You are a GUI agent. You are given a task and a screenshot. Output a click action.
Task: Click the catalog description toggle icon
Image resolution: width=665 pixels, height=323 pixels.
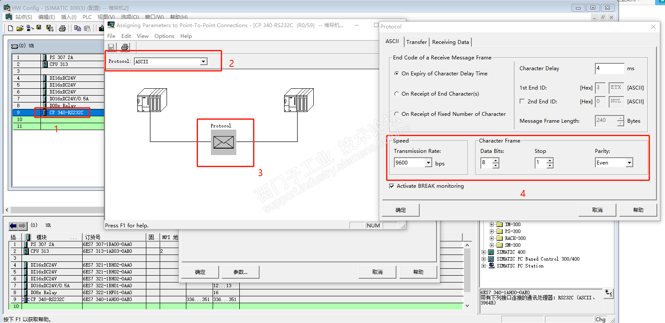click(609, 293)
